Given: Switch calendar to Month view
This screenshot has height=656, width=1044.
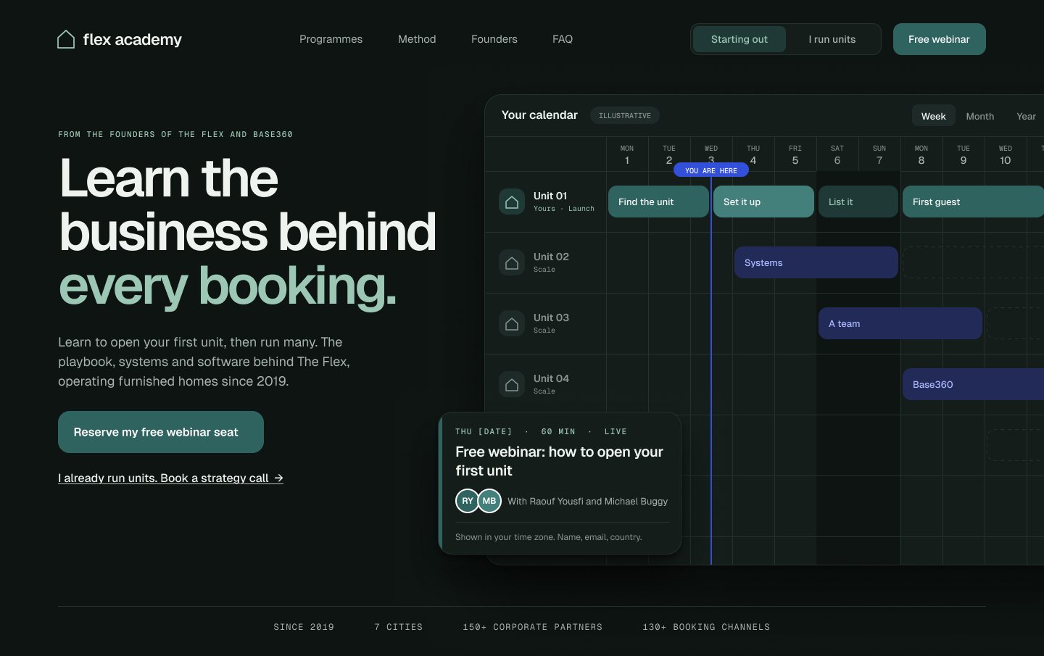Looking at the screenshot, I should (x=980, y=116).
